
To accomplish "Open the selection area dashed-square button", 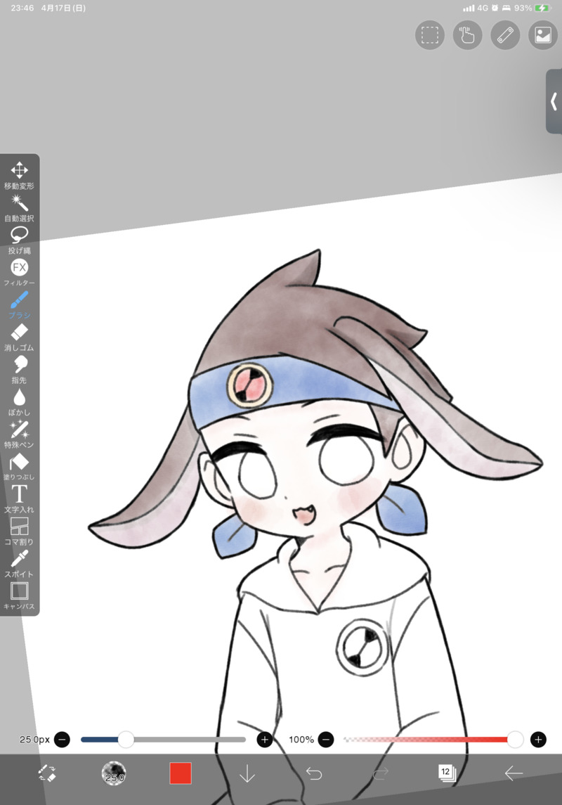I will tap(430, 35).
